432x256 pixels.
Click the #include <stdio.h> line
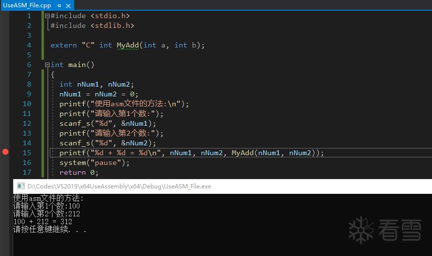(90, 16)
